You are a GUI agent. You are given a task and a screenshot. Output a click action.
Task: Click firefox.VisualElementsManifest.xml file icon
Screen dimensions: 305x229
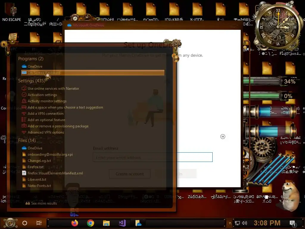tap(24, 173)
